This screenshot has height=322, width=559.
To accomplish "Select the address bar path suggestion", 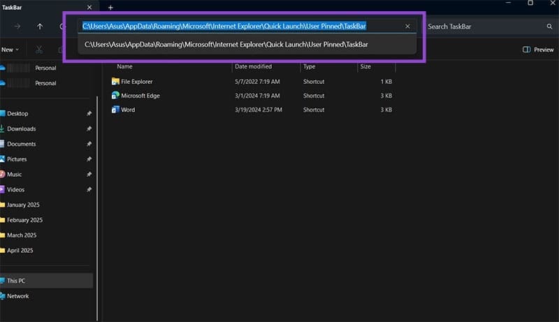I will coord(226,44).
